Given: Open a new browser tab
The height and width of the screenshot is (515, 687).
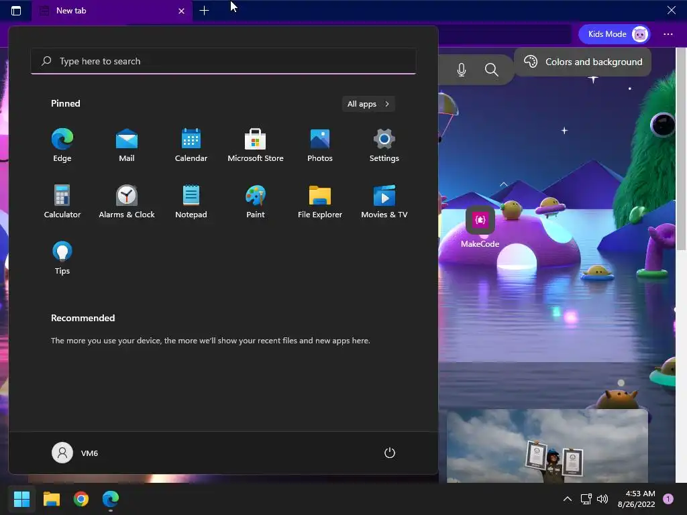Looking at the screenshot, I should (x=204, y=11).
